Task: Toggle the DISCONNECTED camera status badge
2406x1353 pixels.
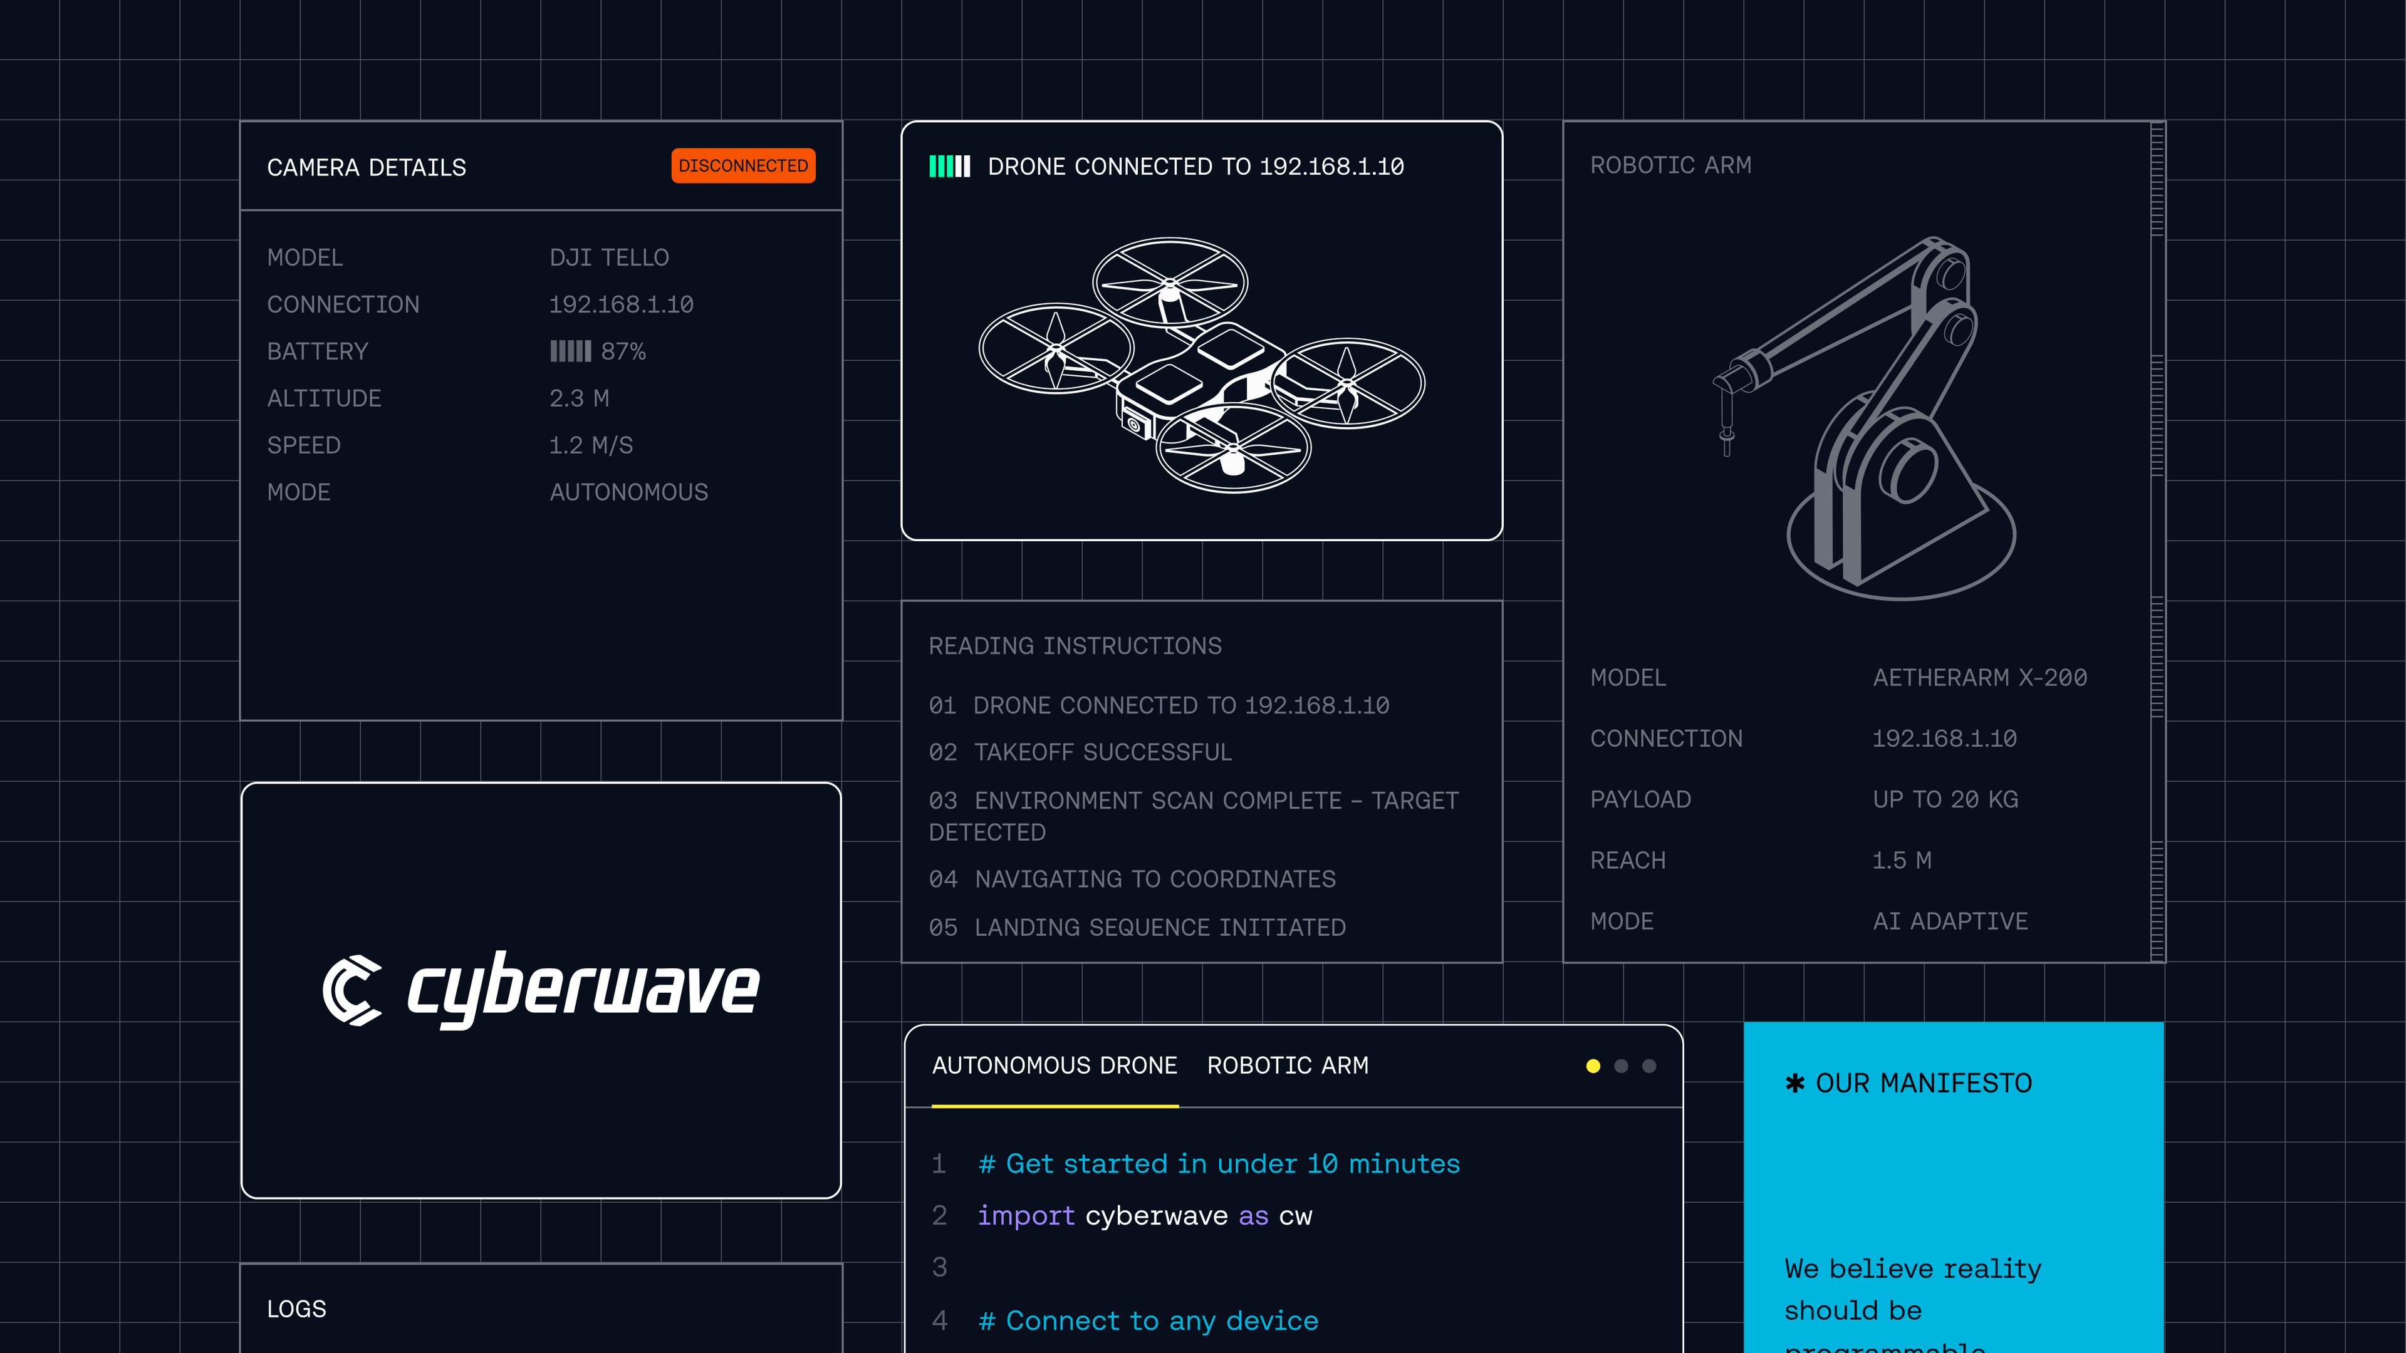Action: (744, 165)
